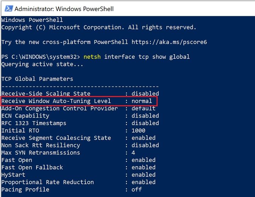Image resolution: width=255 pixels, height=197 pixels.
Task: Select the highlighted 'normal' auto-tuning value
Action: 142,101
